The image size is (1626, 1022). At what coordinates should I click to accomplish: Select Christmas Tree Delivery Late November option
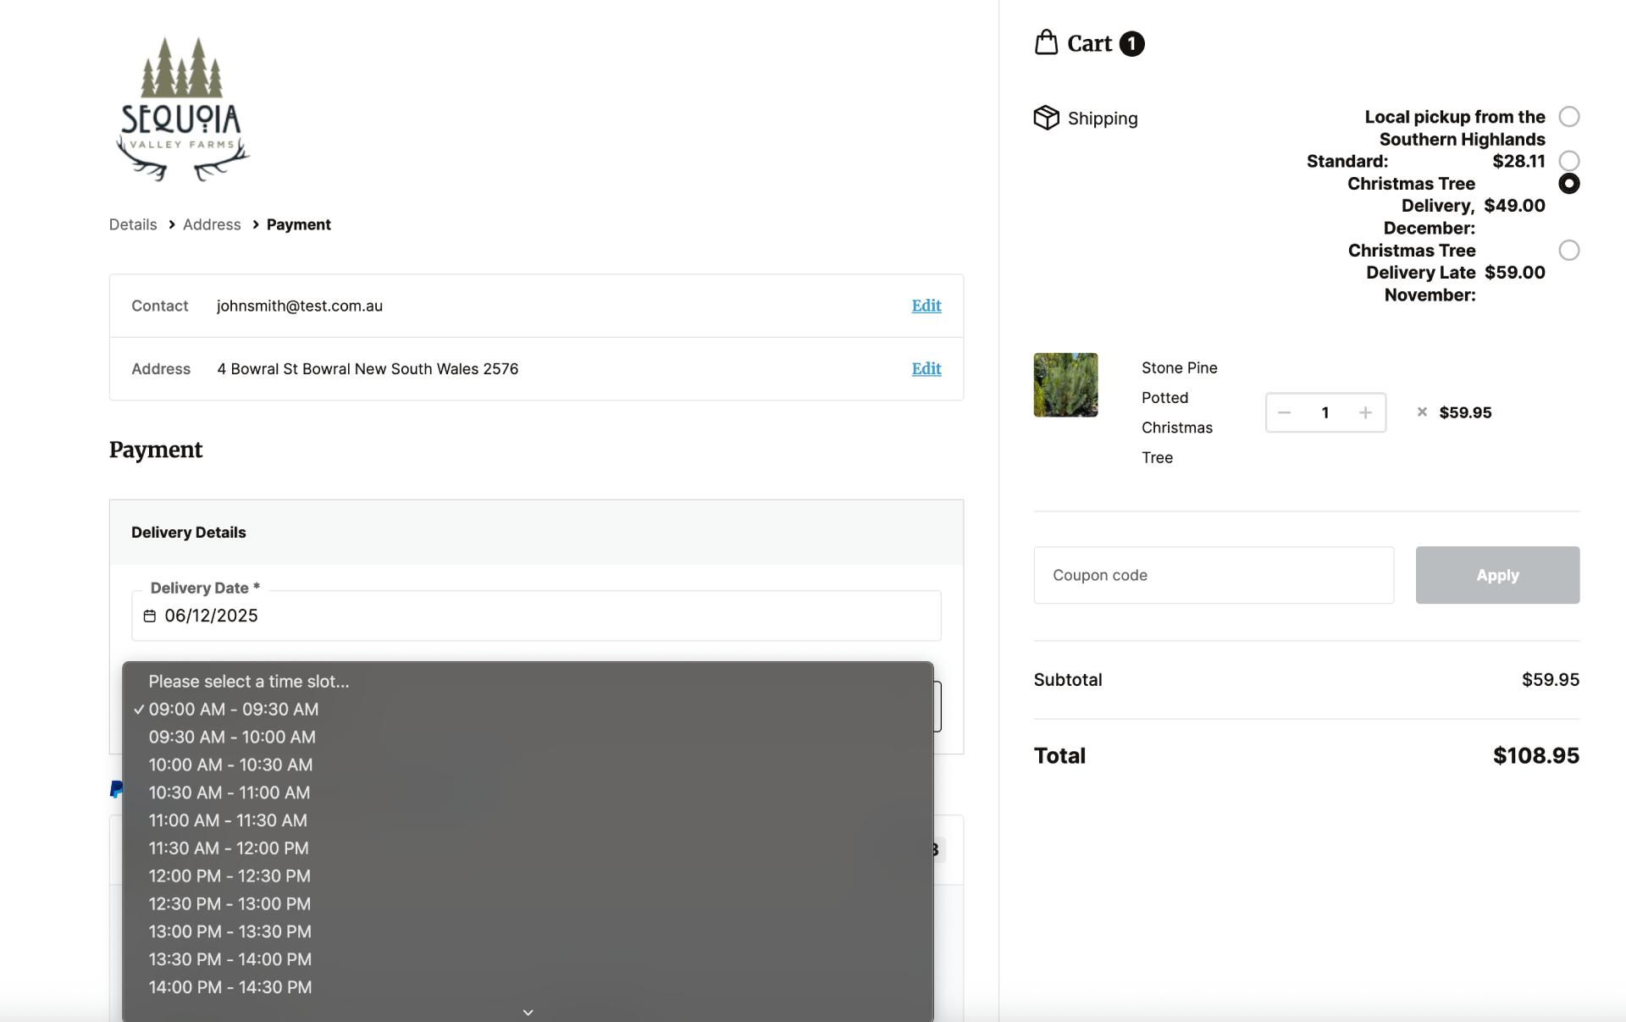(1568, 251)
